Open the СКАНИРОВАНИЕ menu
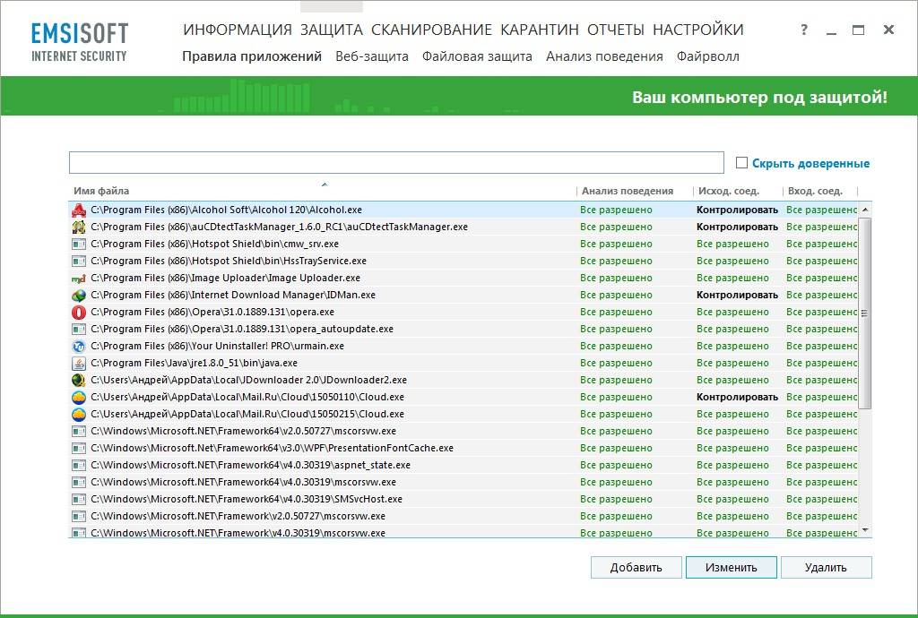Screen dimensions: 918x618 pos(431,30)
